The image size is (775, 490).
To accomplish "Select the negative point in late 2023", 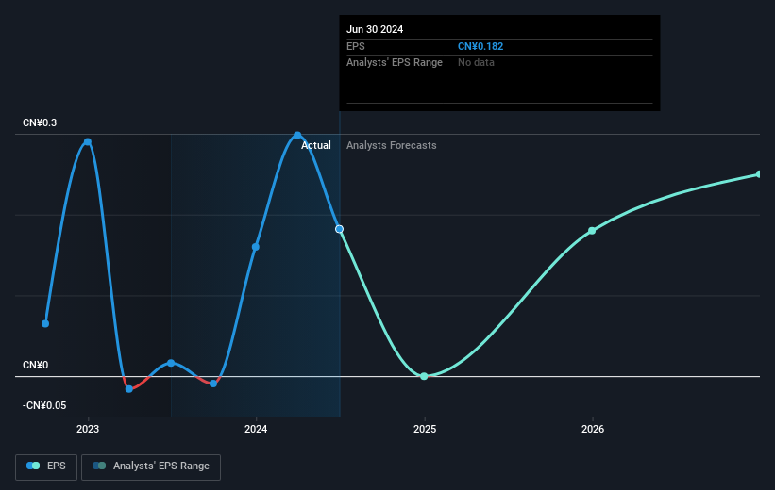I will pos(213,384).
